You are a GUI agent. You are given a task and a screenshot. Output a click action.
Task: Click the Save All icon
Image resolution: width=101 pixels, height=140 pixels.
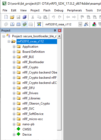tap(25, 17)
